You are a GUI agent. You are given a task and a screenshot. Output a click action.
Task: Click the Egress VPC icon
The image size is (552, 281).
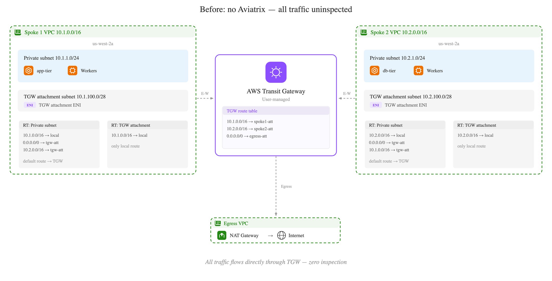point(218,223)
